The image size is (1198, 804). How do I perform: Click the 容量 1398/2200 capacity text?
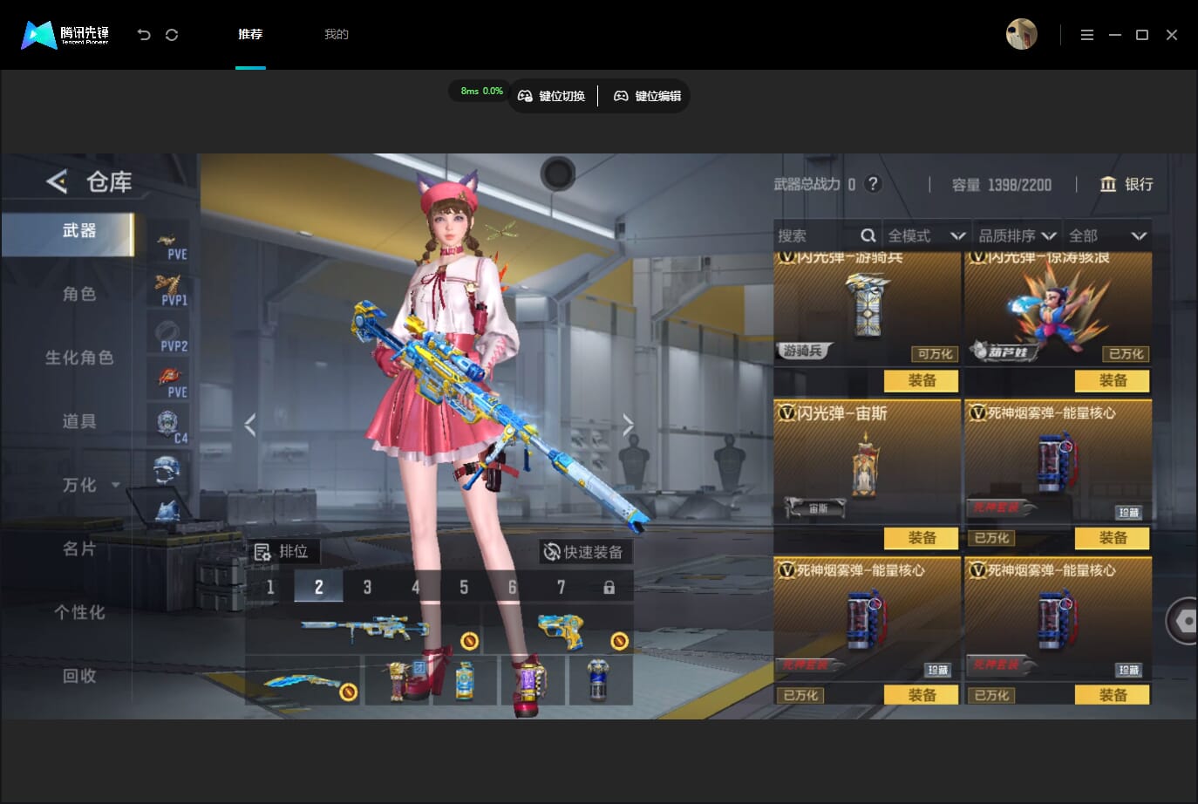click(1002, 185)
